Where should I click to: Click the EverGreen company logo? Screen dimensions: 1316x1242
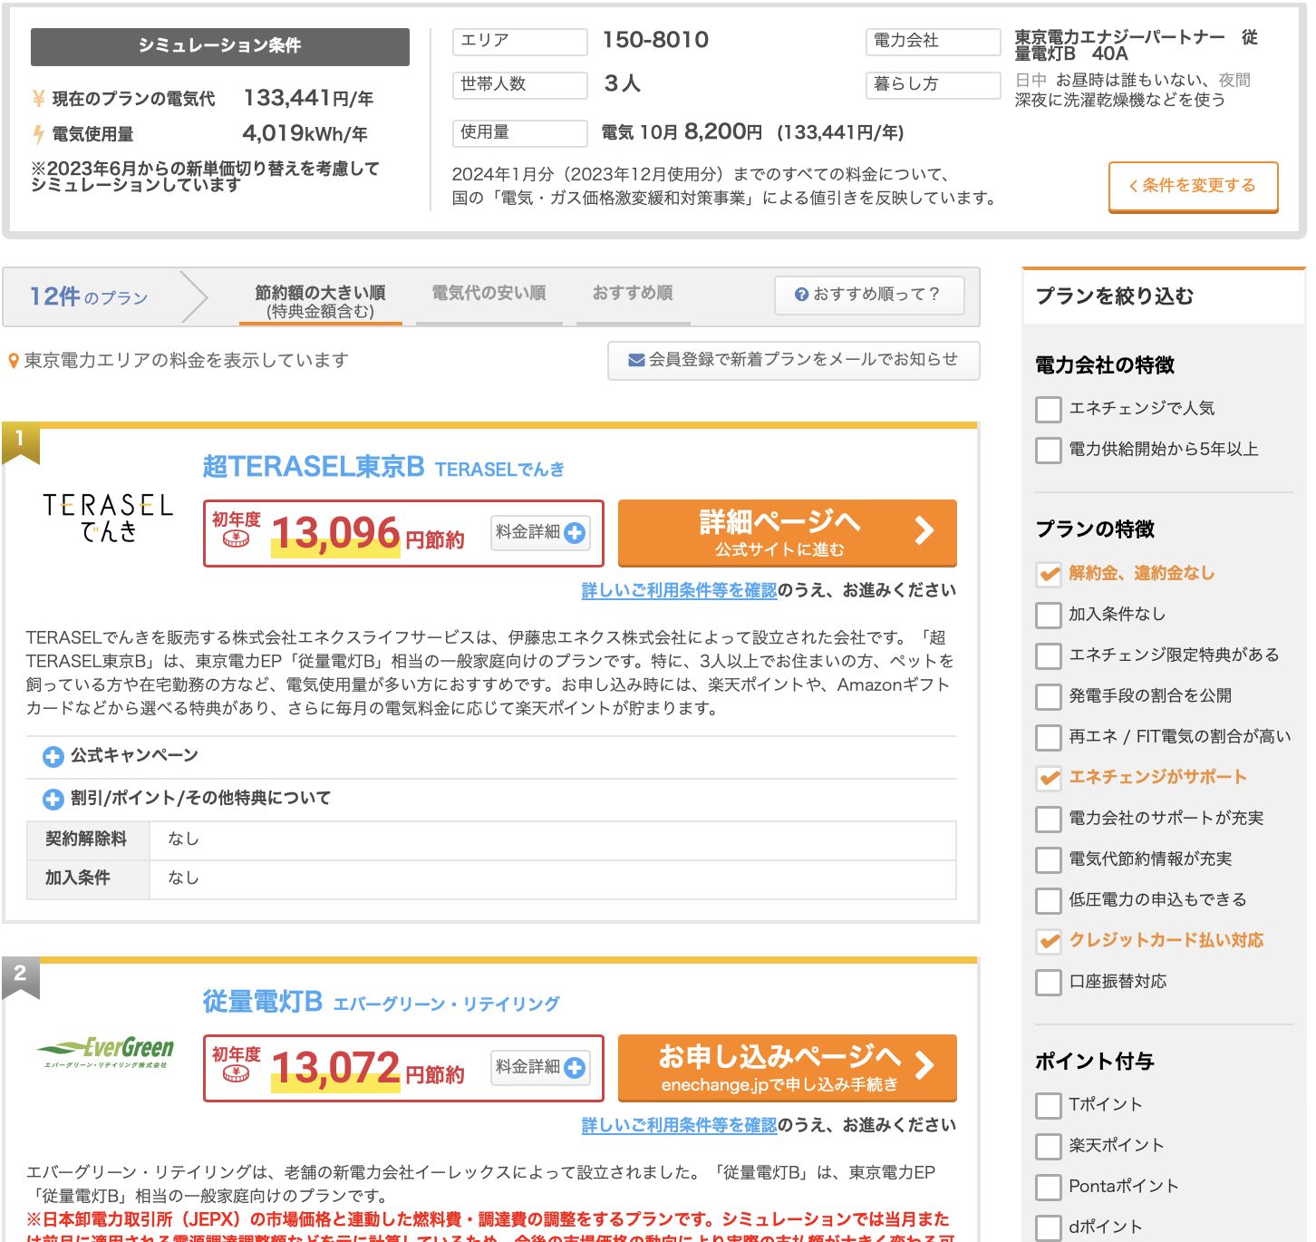click(106, 1053)
